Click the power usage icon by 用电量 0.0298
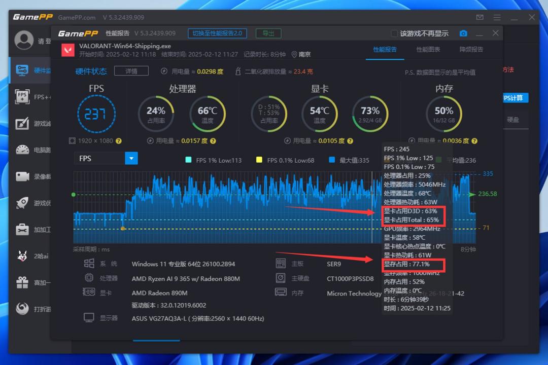 click(x=164, y=71)
